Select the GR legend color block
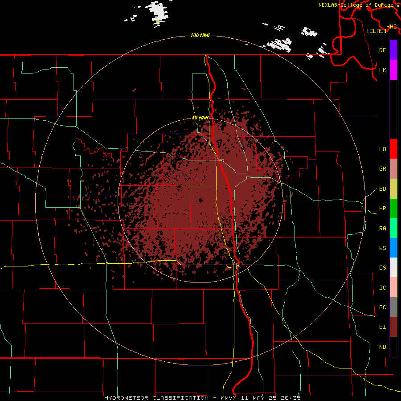 pos(393,169)
